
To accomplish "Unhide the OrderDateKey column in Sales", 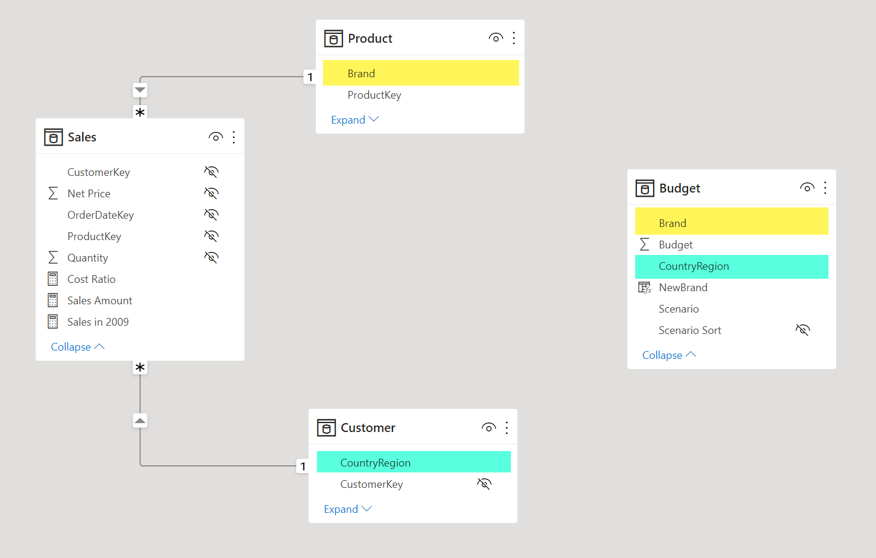I will coord(211,215).
